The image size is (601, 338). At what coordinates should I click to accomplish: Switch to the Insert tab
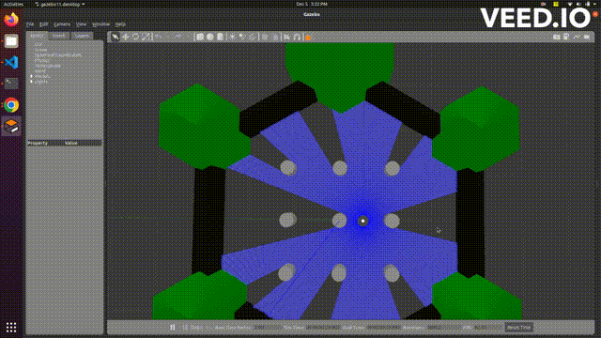[x=58, y=36]
